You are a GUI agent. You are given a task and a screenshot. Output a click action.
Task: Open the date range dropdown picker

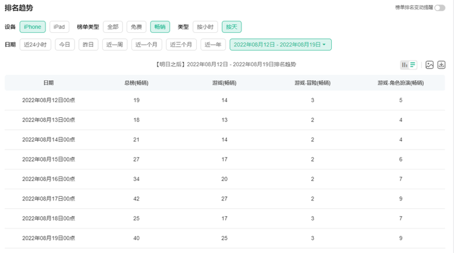tap(280, 45)
